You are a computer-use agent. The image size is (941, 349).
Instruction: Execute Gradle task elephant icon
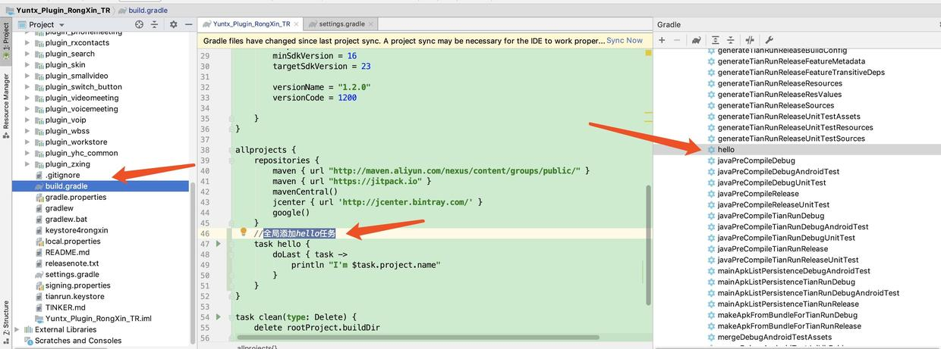click(696, 40)
